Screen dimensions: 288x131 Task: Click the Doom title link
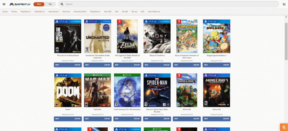click(68, 109)
